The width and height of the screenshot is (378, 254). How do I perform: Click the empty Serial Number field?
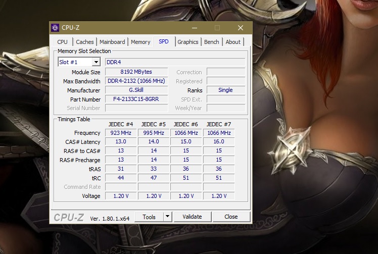pos(136,108)
